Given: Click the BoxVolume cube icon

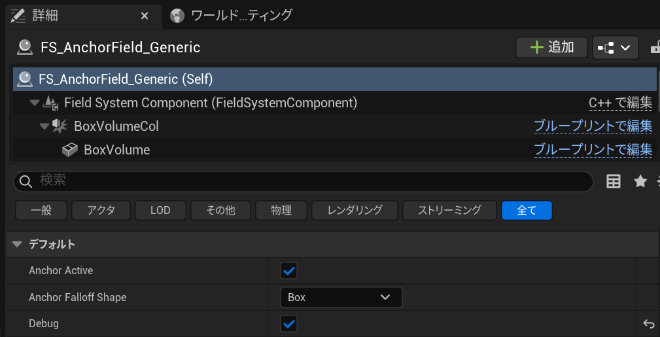Looking at the screenshot, I should click(x=70, y=150).
